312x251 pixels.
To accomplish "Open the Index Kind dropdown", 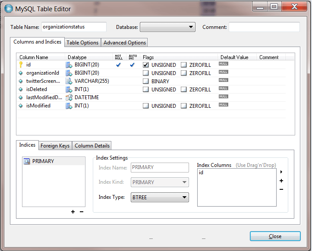I will pos(160,182).
